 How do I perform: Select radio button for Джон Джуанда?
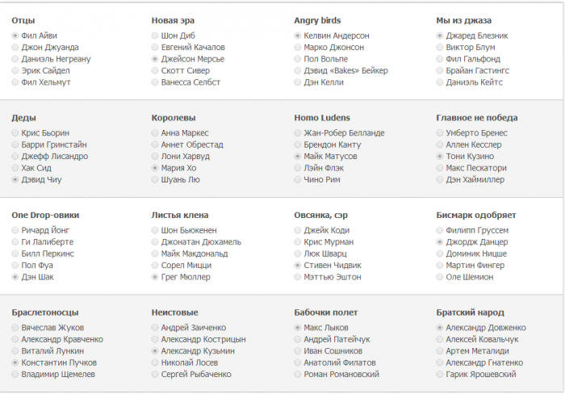click(x=16, y=48)
